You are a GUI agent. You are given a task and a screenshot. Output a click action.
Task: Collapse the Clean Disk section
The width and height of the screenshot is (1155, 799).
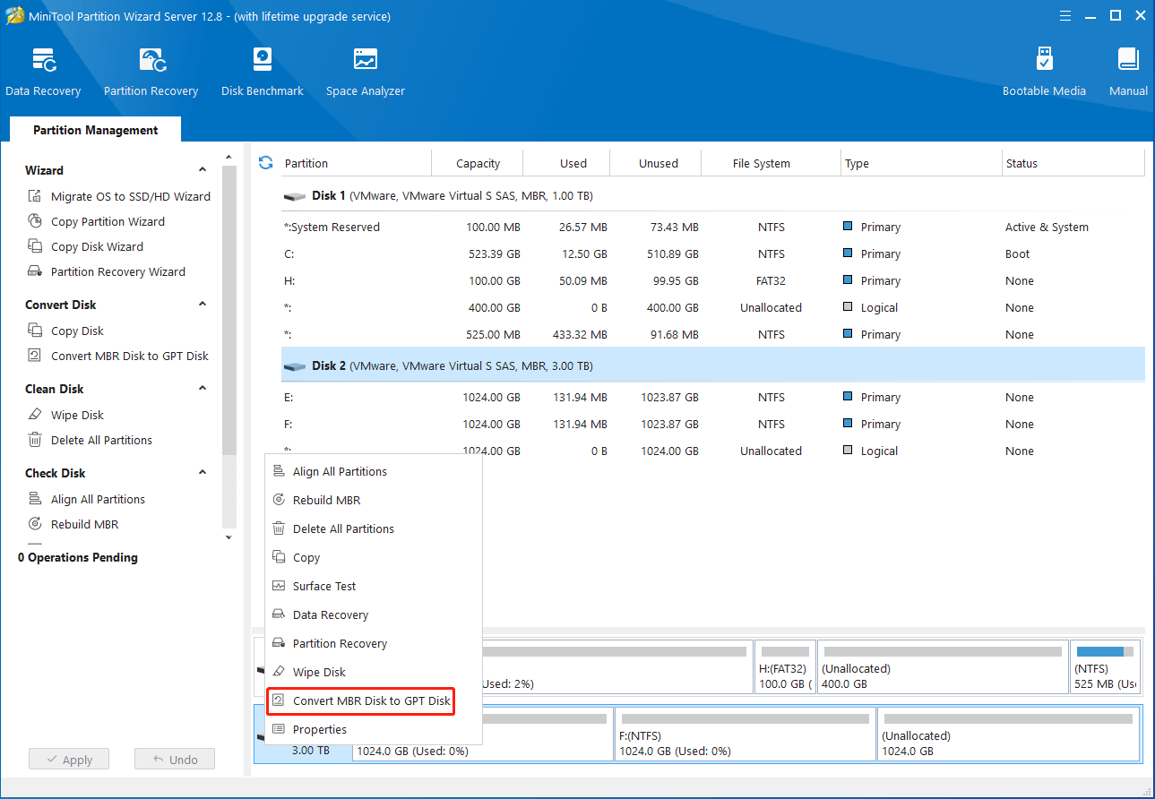pyautogui.click(x=203, y=388)
